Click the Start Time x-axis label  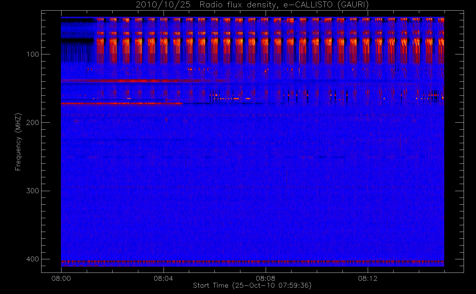coord(252,285)
